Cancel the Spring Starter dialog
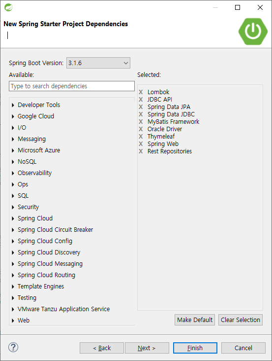272x361 pixels. point(243,348)
